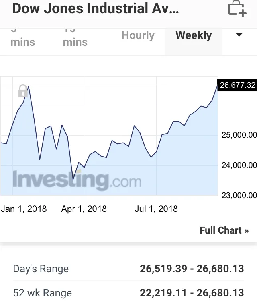The image size is (257, 304).
Task: Add to portfolio via briefcase icon
Action: (x=237, y=9)
